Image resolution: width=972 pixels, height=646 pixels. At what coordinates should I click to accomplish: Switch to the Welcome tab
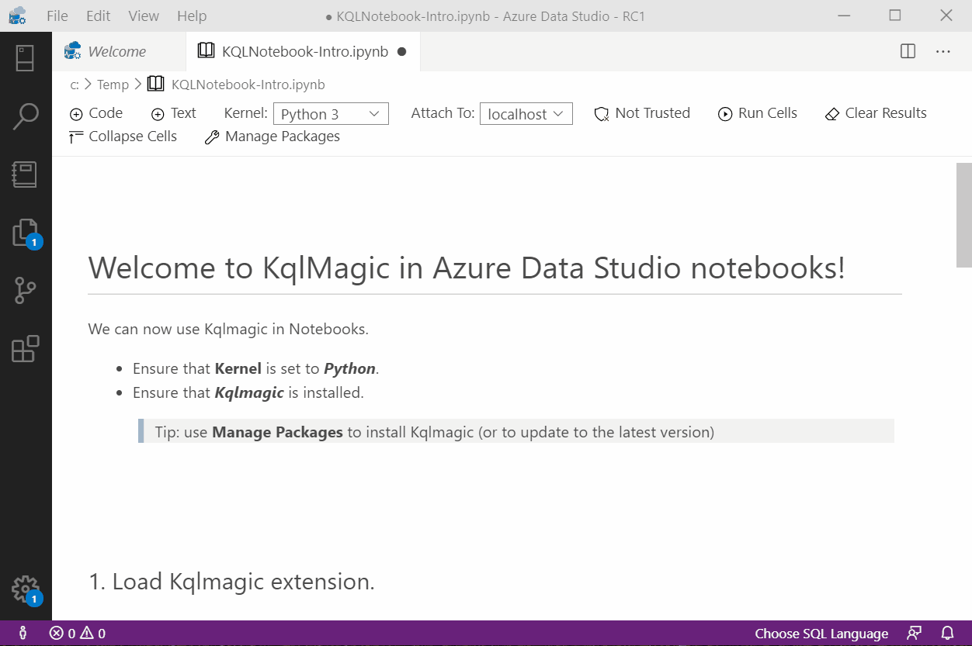coord(116,51)
